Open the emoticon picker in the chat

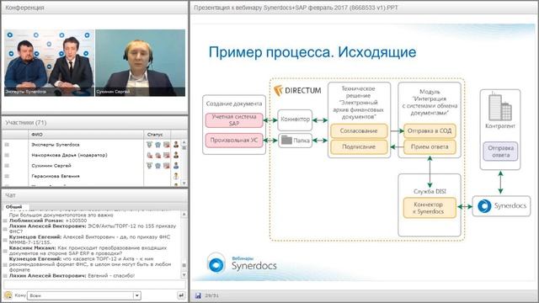[x=8, y=295]
